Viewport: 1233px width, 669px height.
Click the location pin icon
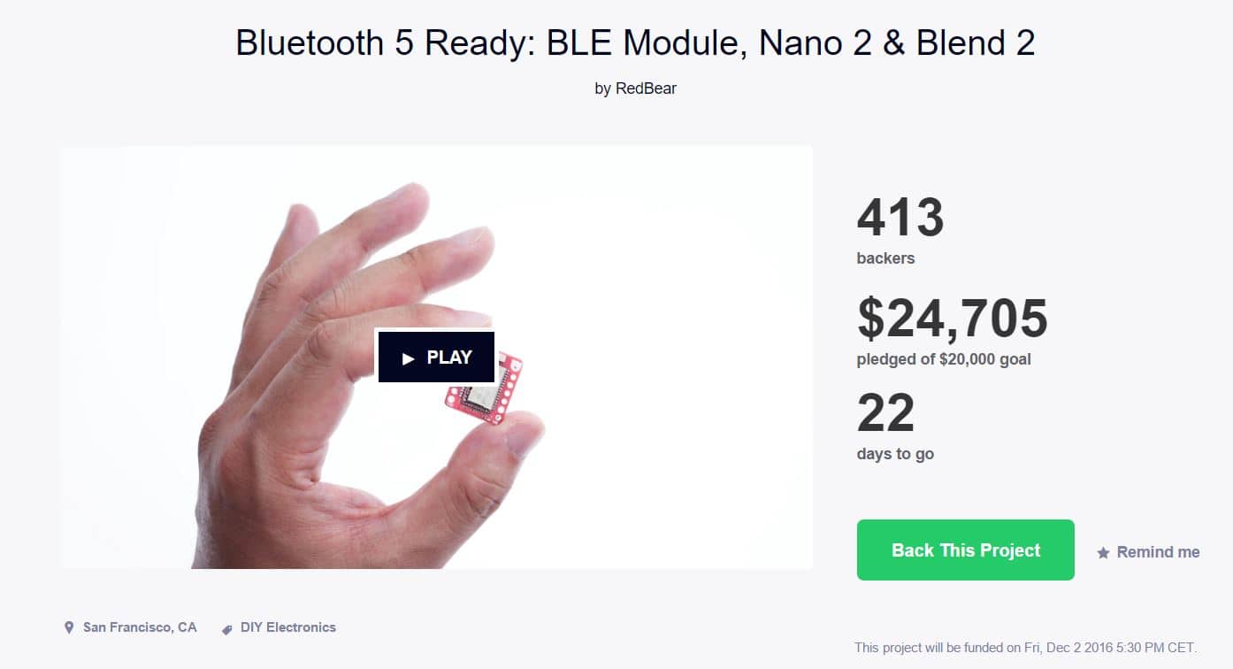tap(69, 627)
